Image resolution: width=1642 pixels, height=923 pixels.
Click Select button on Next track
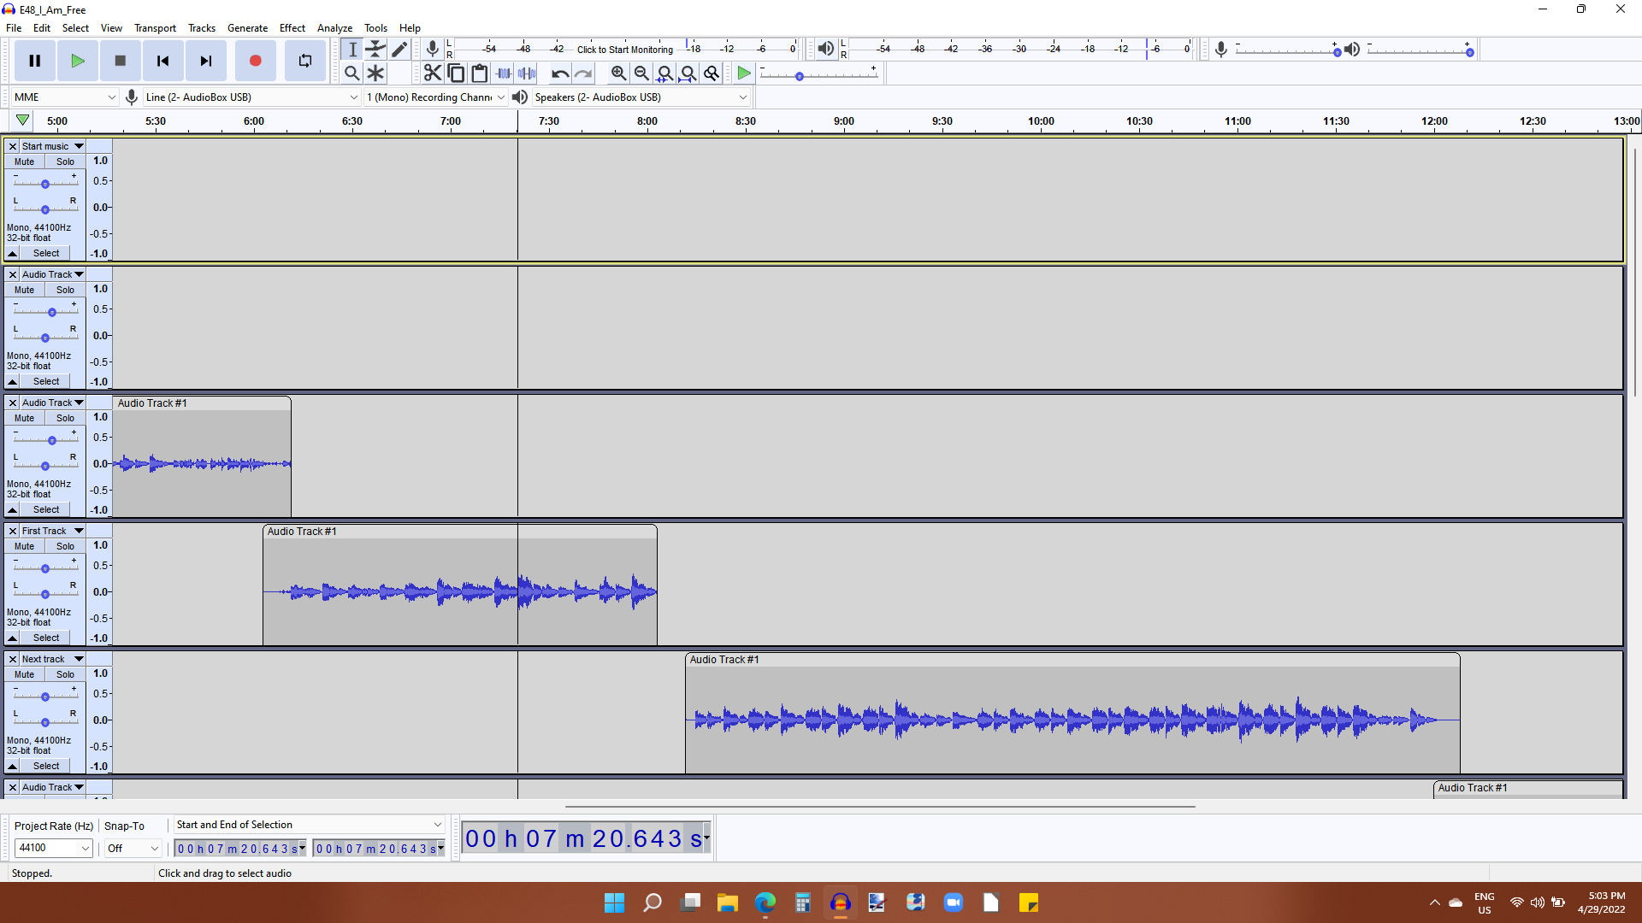[46, 766]
